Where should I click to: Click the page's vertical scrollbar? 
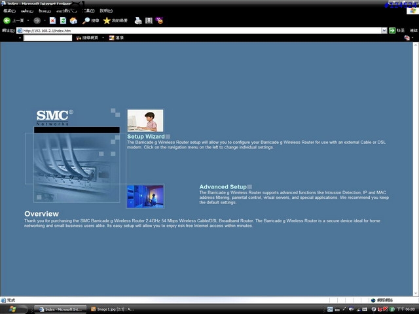click(416, 169)
